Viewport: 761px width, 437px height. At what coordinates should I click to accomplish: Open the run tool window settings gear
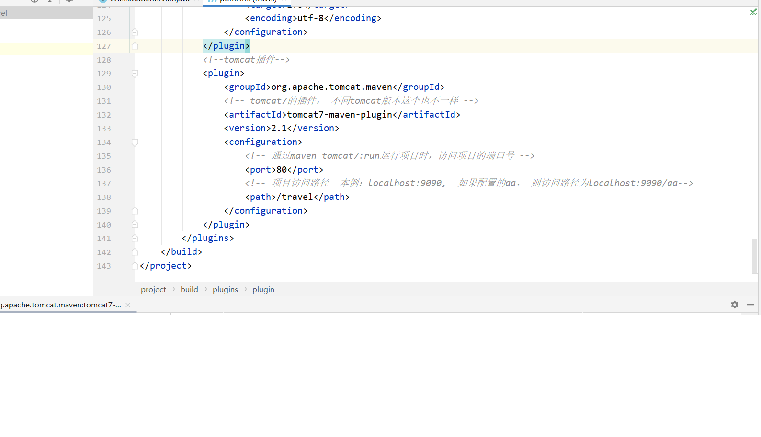click(x=735, y=305)
